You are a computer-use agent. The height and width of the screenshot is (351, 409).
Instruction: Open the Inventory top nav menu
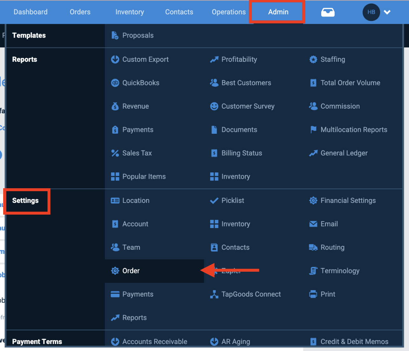[x=130, y=12]
